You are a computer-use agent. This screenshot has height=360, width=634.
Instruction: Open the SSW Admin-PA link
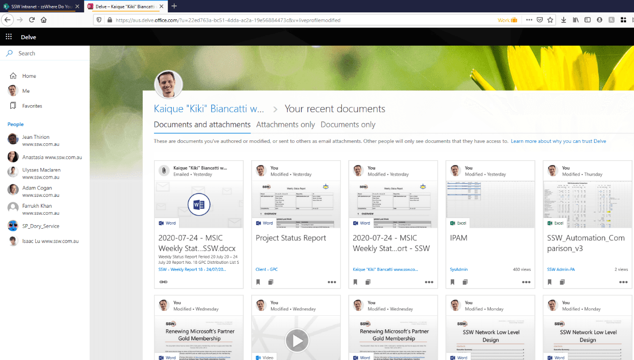[x=560, y=269]
